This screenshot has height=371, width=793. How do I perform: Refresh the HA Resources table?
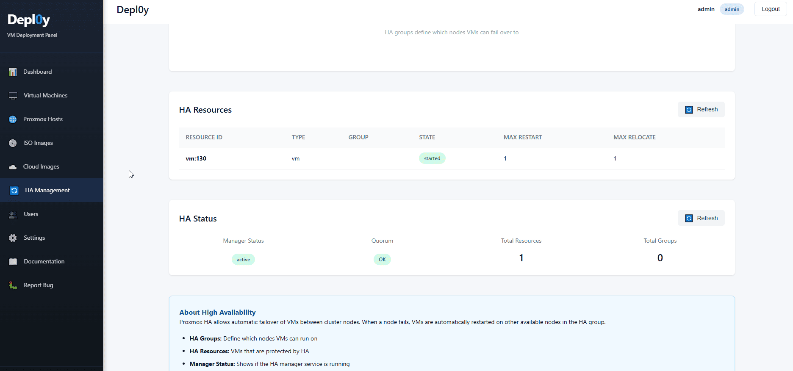tap(701, 110)
